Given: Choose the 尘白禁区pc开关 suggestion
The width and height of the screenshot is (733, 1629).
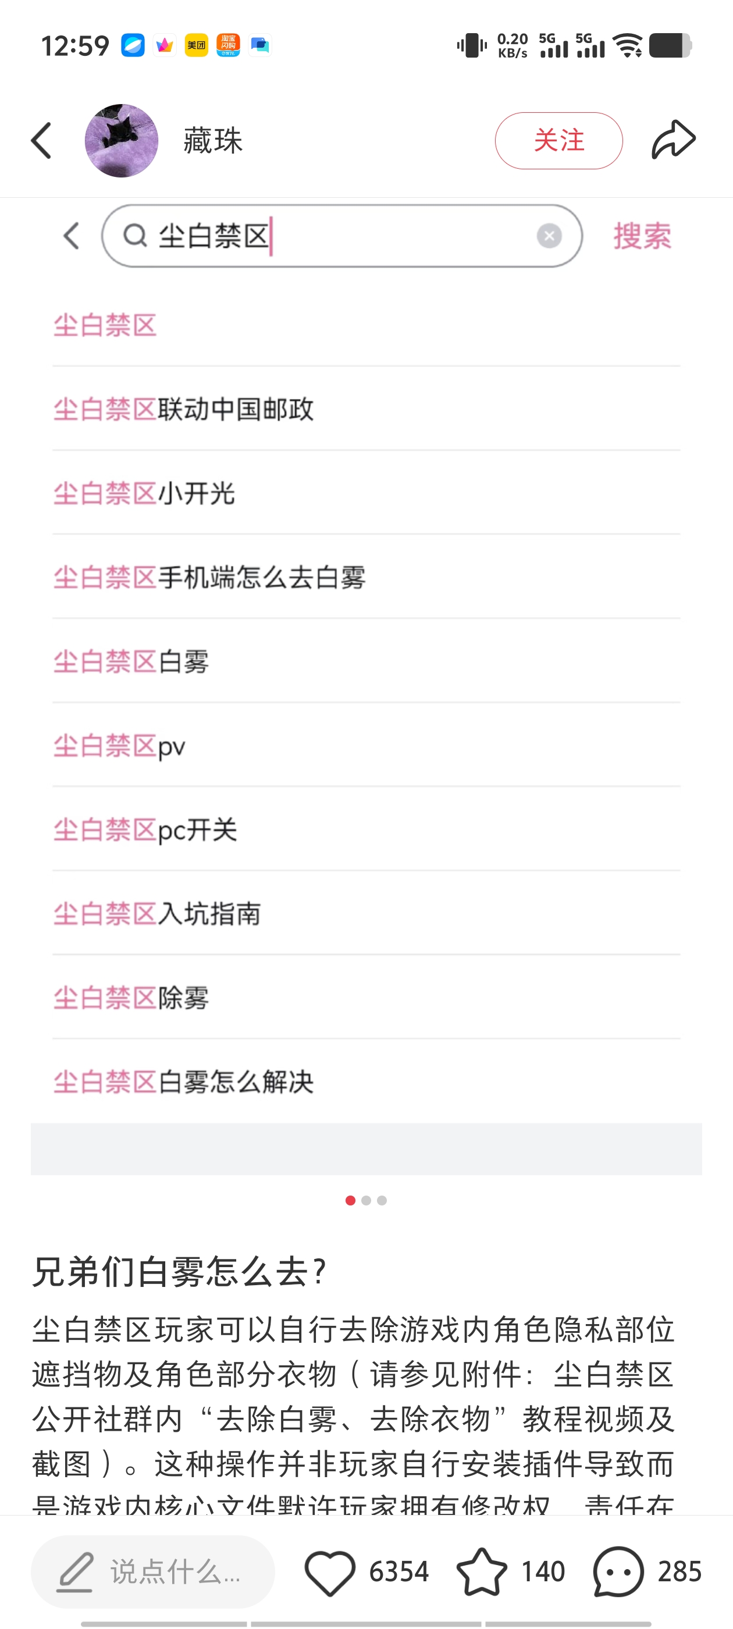Looking at the screenshot, I should point(145,830).
